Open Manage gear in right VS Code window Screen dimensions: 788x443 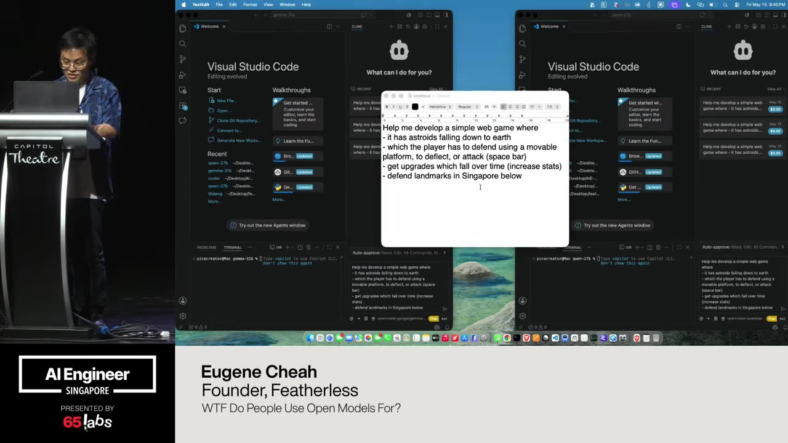coord(523,316)
